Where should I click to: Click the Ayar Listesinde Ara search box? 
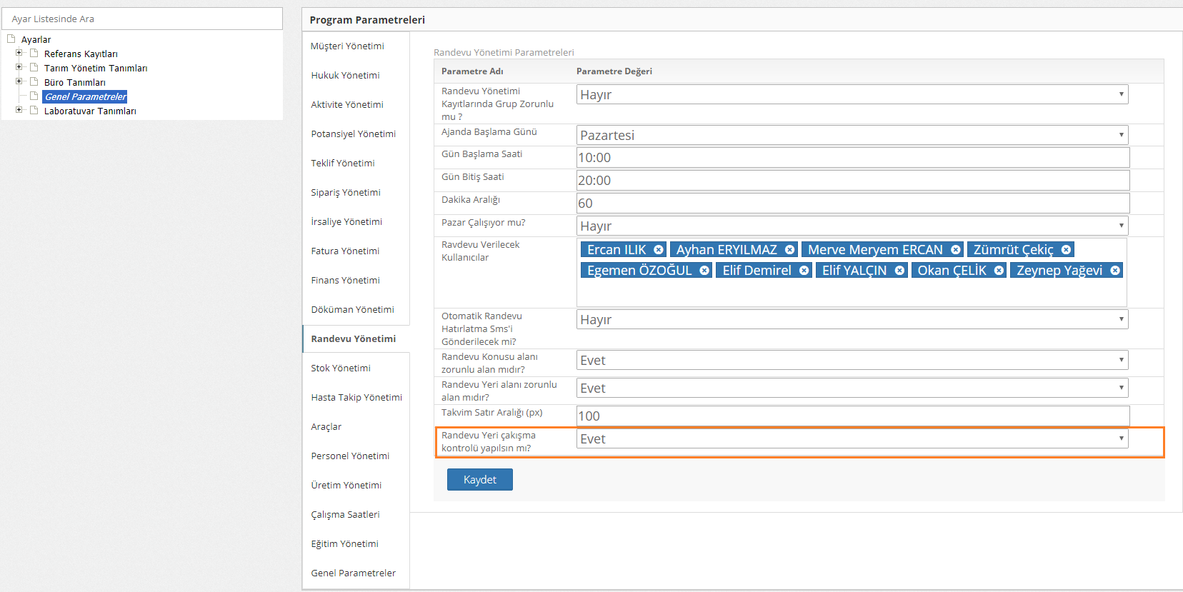[x=142, y=19]
